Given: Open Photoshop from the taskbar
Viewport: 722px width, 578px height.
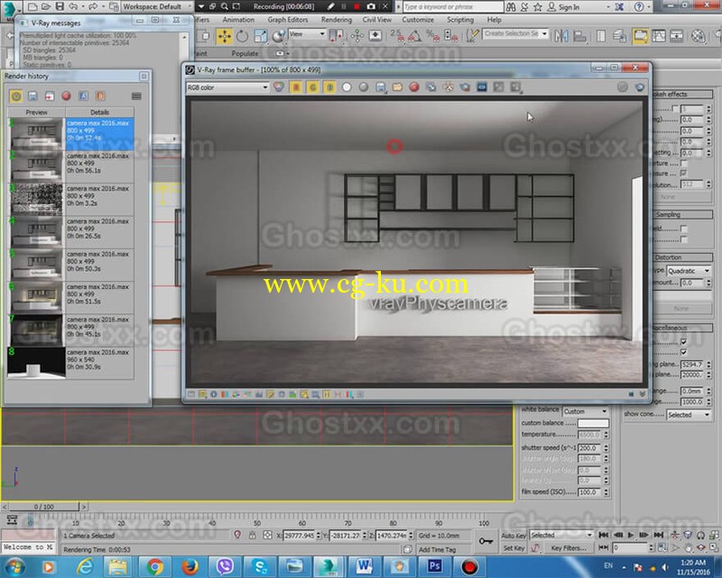Looking at the screenshot, I should [434, 566].
